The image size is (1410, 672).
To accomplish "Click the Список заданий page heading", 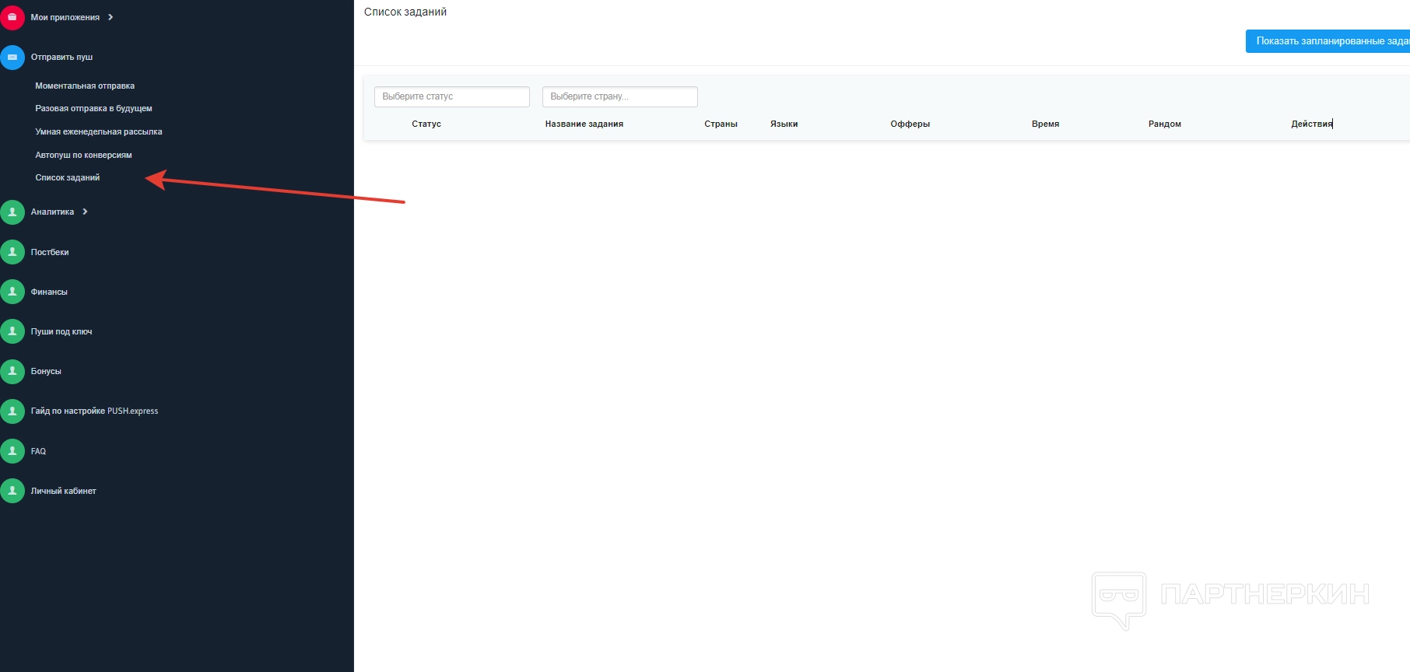I will pyautogui.click(x=405, y=12).
